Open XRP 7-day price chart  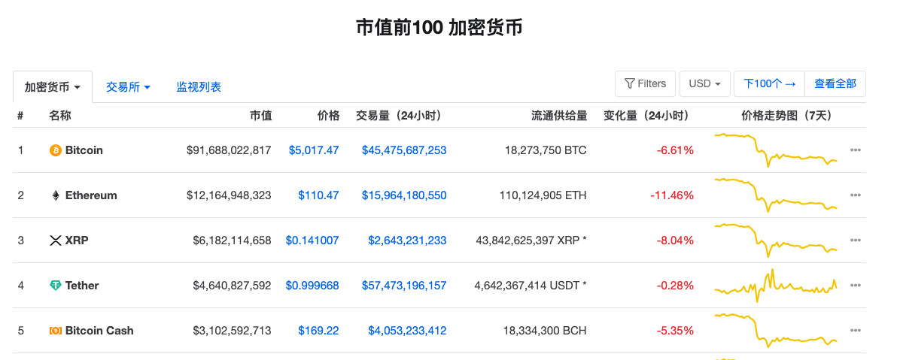click(776, 240)
